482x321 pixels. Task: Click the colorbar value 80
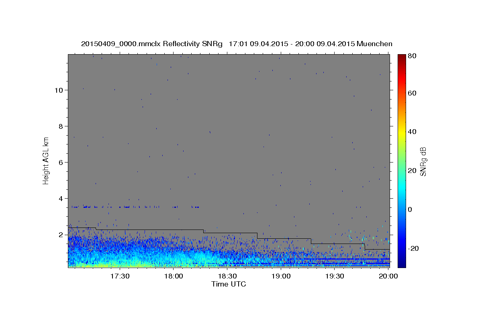pyautogui.click(x=413, y=56)
